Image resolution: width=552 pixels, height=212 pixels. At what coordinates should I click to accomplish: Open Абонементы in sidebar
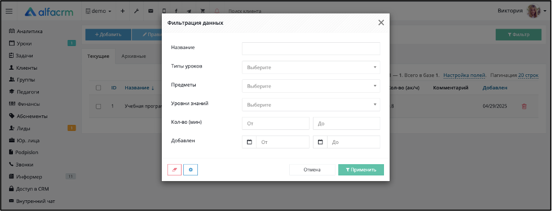(x=28, y=116)
